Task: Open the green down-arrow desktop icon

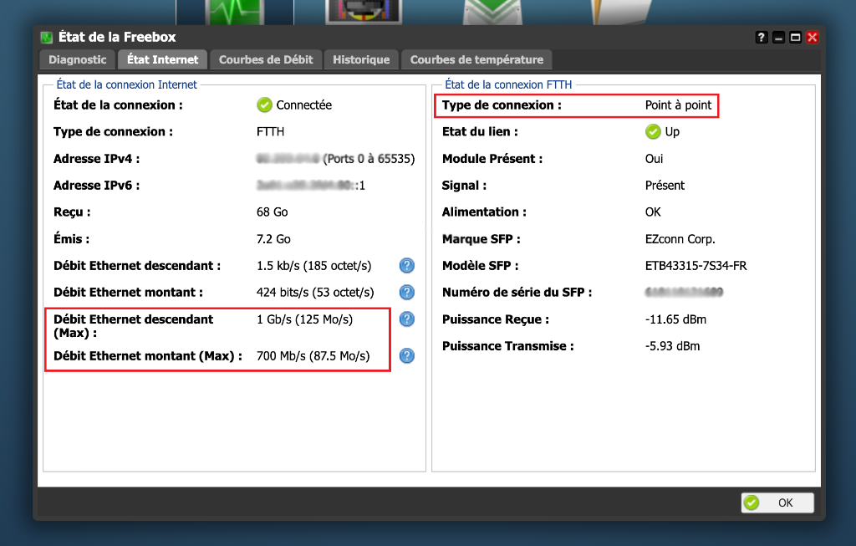Action: 492,11
